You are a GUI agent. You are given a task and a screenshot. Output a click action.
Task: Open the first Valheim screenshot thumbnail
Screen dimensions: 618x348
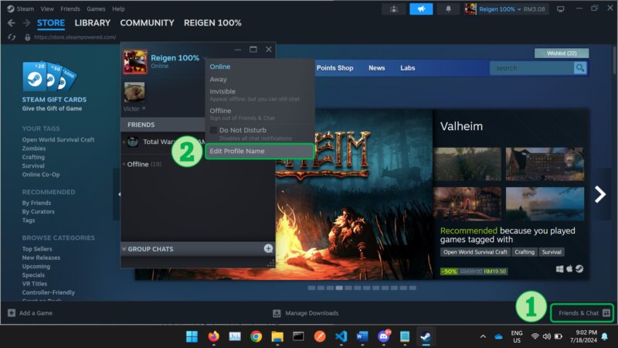467,164
